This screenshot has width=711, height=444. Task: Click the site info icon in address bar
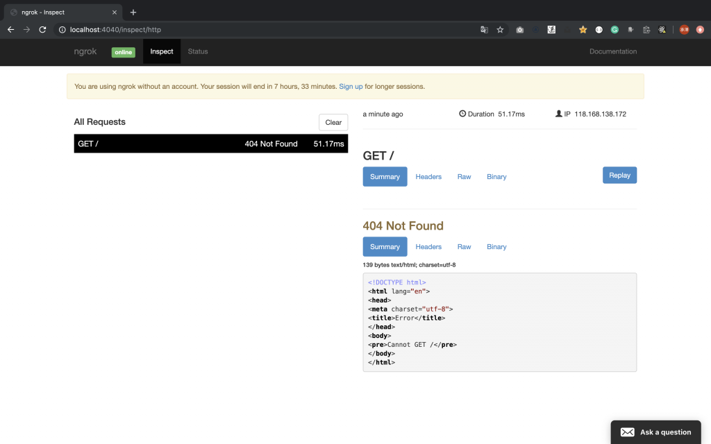pyautogui.click(x=62, y=29)
